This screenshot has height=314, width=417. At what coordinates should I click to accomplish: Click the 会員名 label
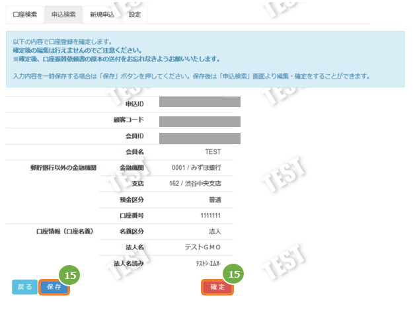135,152
